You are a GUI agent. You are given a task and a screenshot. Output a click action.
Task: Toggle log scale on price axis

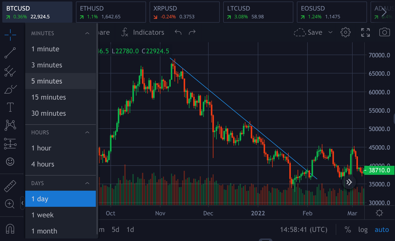(x=363, y=229)
